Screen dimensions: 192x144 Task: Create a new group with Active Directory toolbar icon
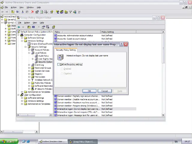pos(62,12)
